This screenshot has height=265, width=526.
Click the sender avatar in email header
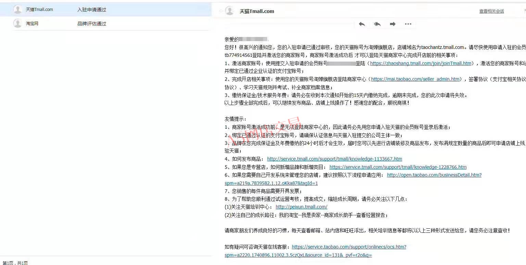[x=229, y=11]
